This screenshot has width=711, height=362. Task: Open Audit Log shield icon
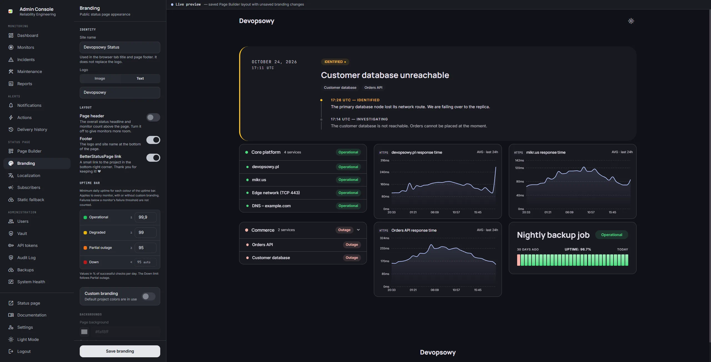(11, 258)
